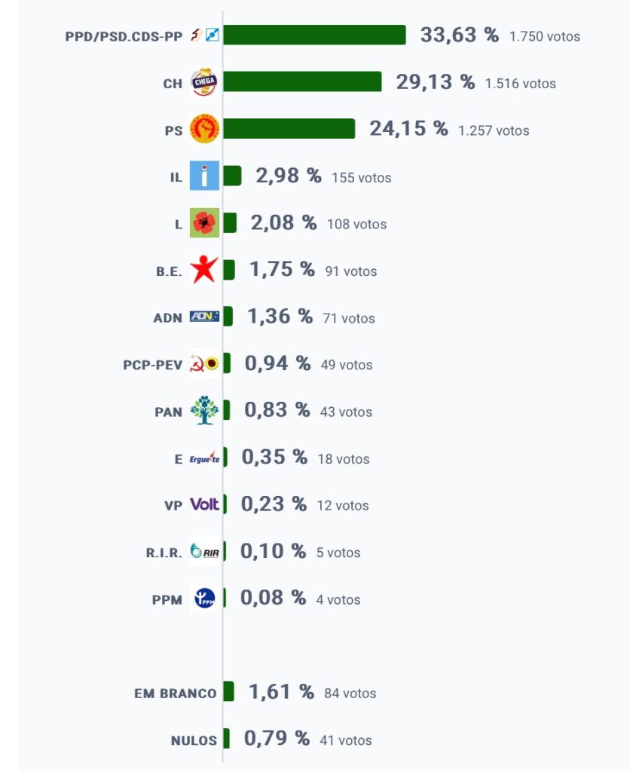Image resolution: width=630 pixels, height=772 pixels.
Task: Click the PPD/PSD.CDS-PP coalition logos
Action: coord(205,35)
